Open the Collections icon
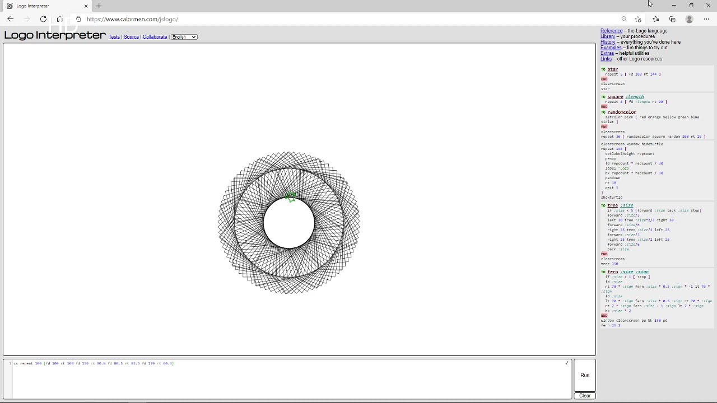The height and width of the screenshot is (403, 717). tap(672, 19)
